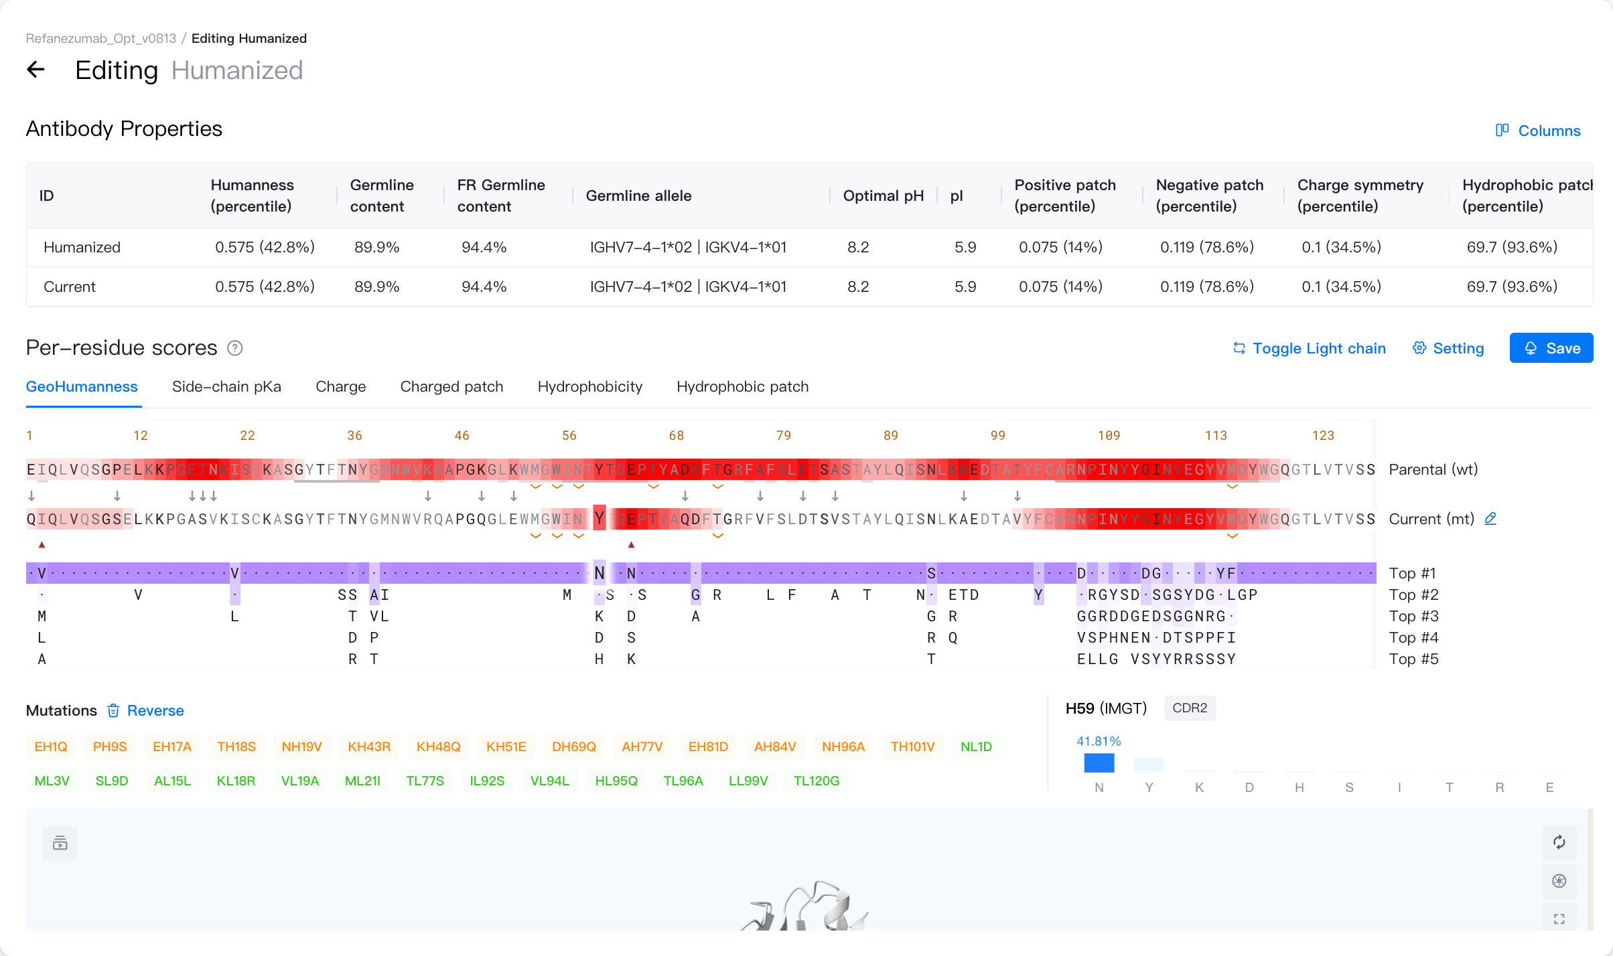Click the Toggle Light chain swap icon
Screen dimensions: 1613x956
tap(1239, 348)
